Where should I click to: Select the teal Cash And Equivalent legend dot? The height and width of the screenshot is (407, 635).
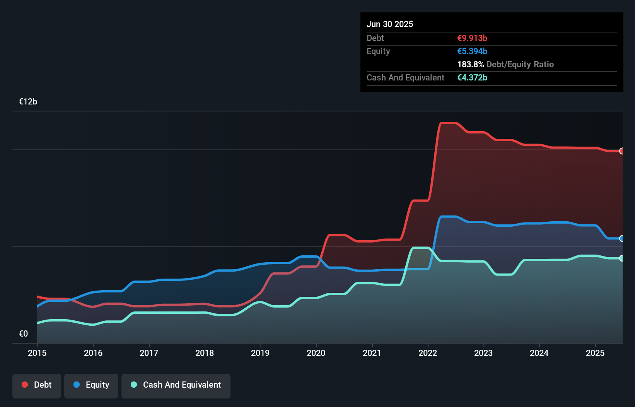pos(133,385)
